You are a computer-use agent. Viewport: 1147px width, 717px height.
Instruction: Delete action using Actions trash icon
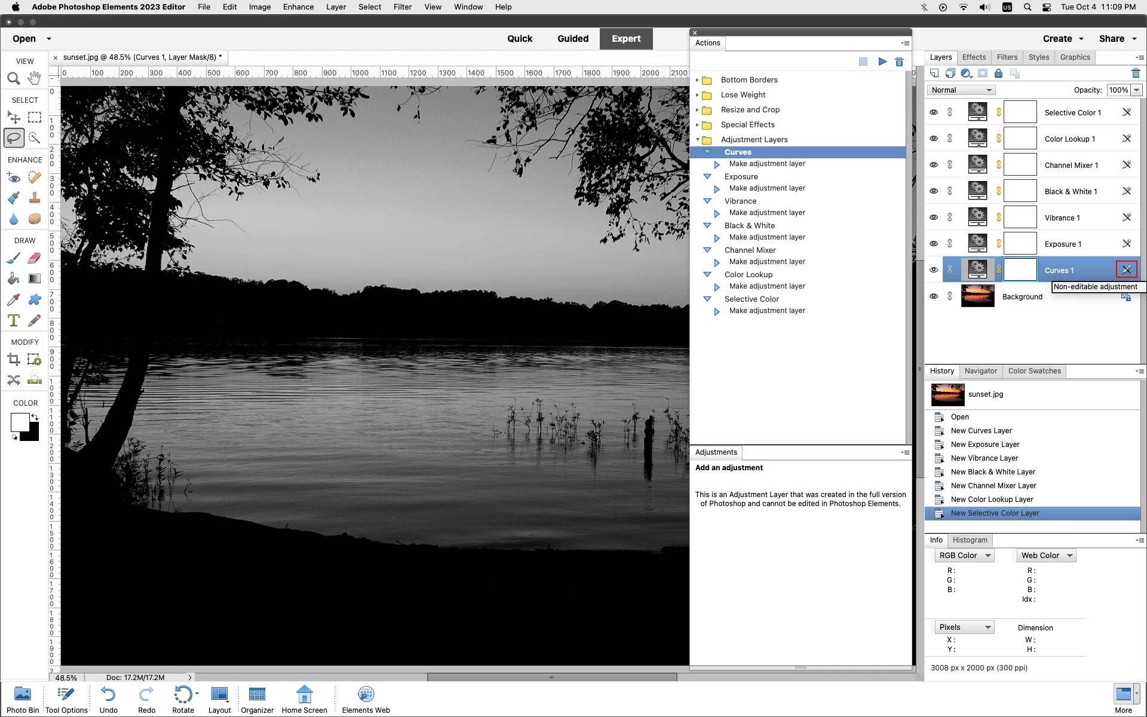[899, 62]
